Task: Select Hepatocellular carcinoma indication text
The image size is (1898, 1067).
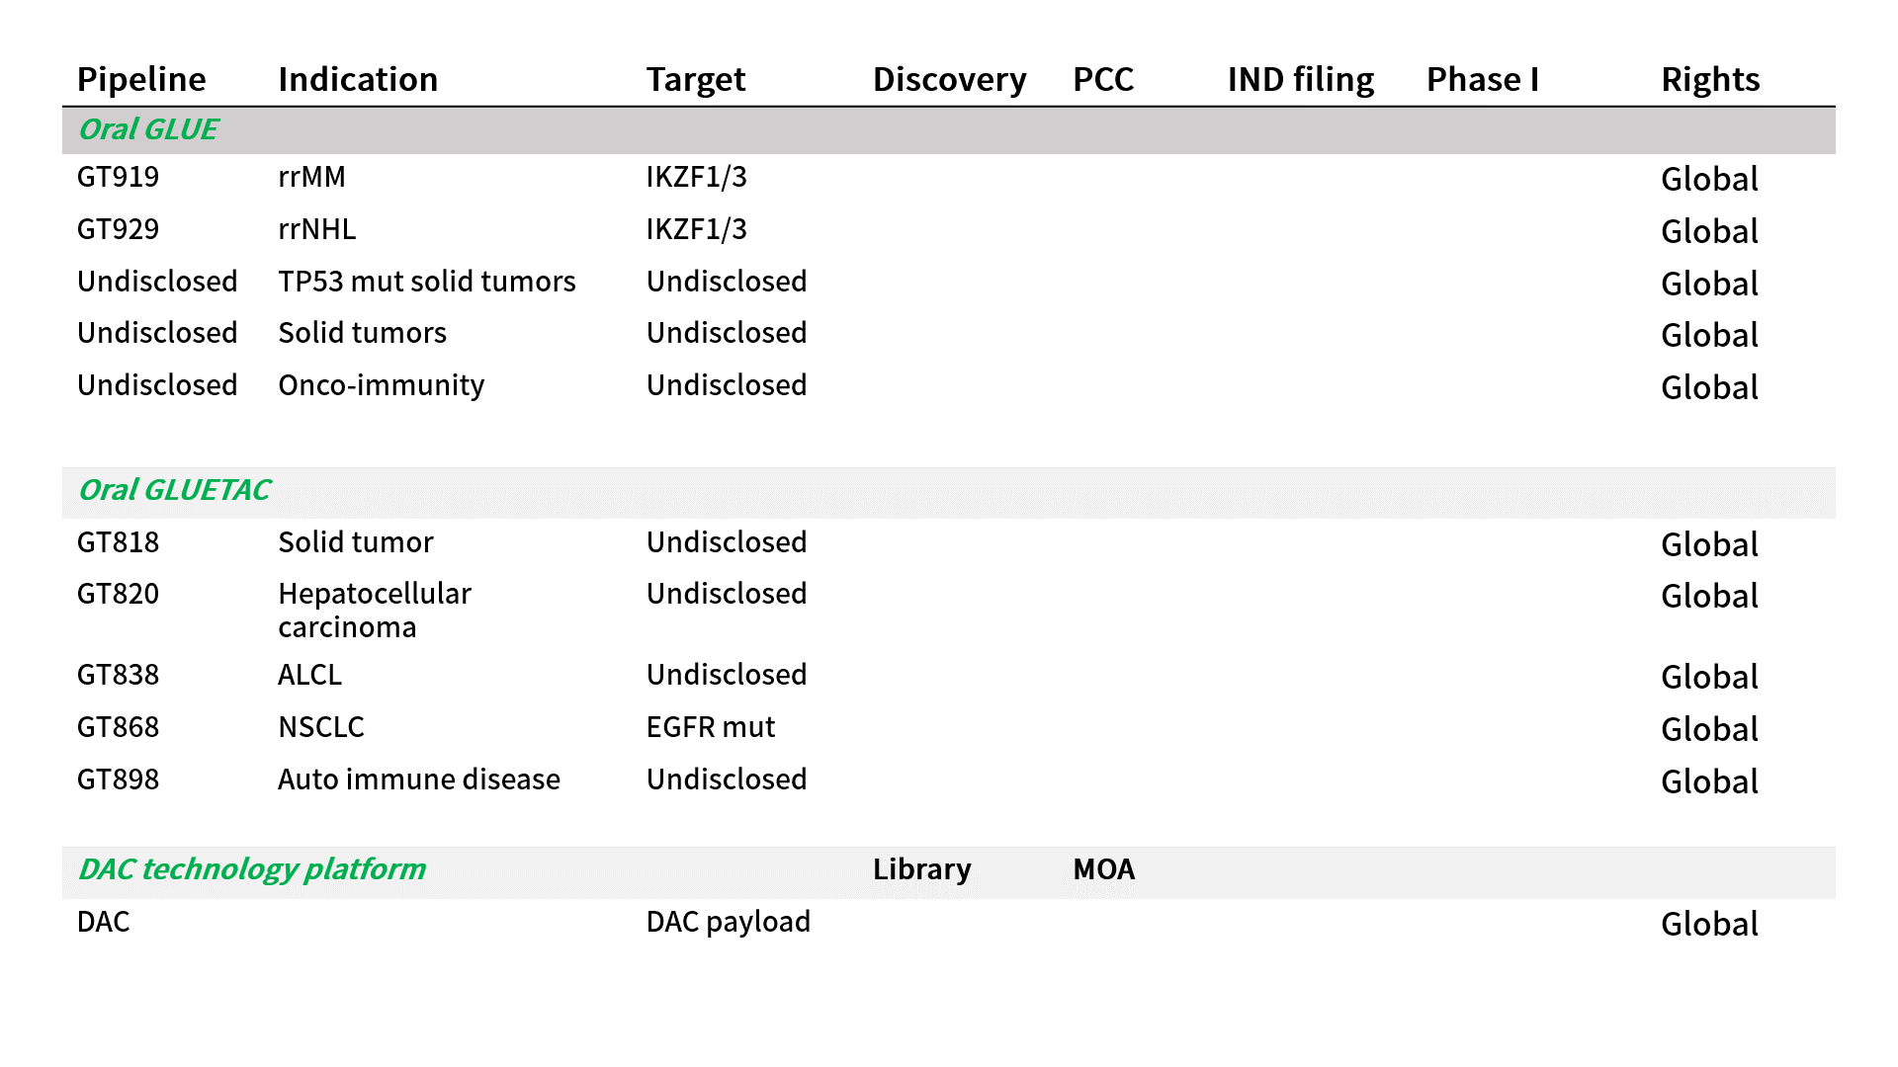Action: click(x=375, y=611)
